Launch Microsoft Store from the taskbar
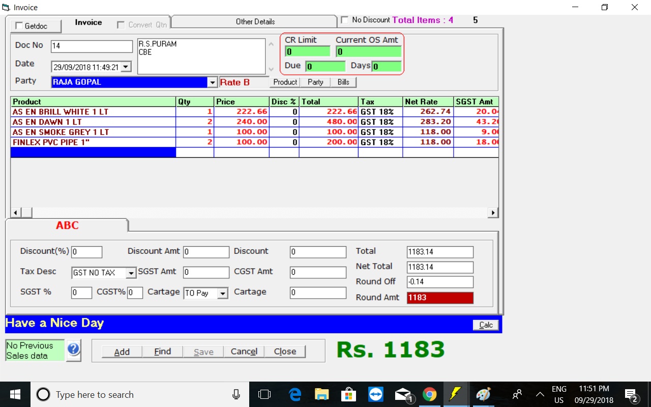651x407 pixels. point(348,394)
